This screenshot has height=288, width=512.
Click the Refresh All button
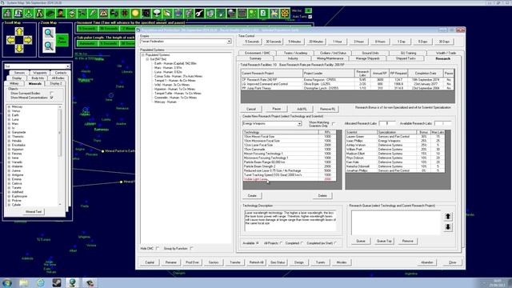pyautogui.click(x=256, y=262)
